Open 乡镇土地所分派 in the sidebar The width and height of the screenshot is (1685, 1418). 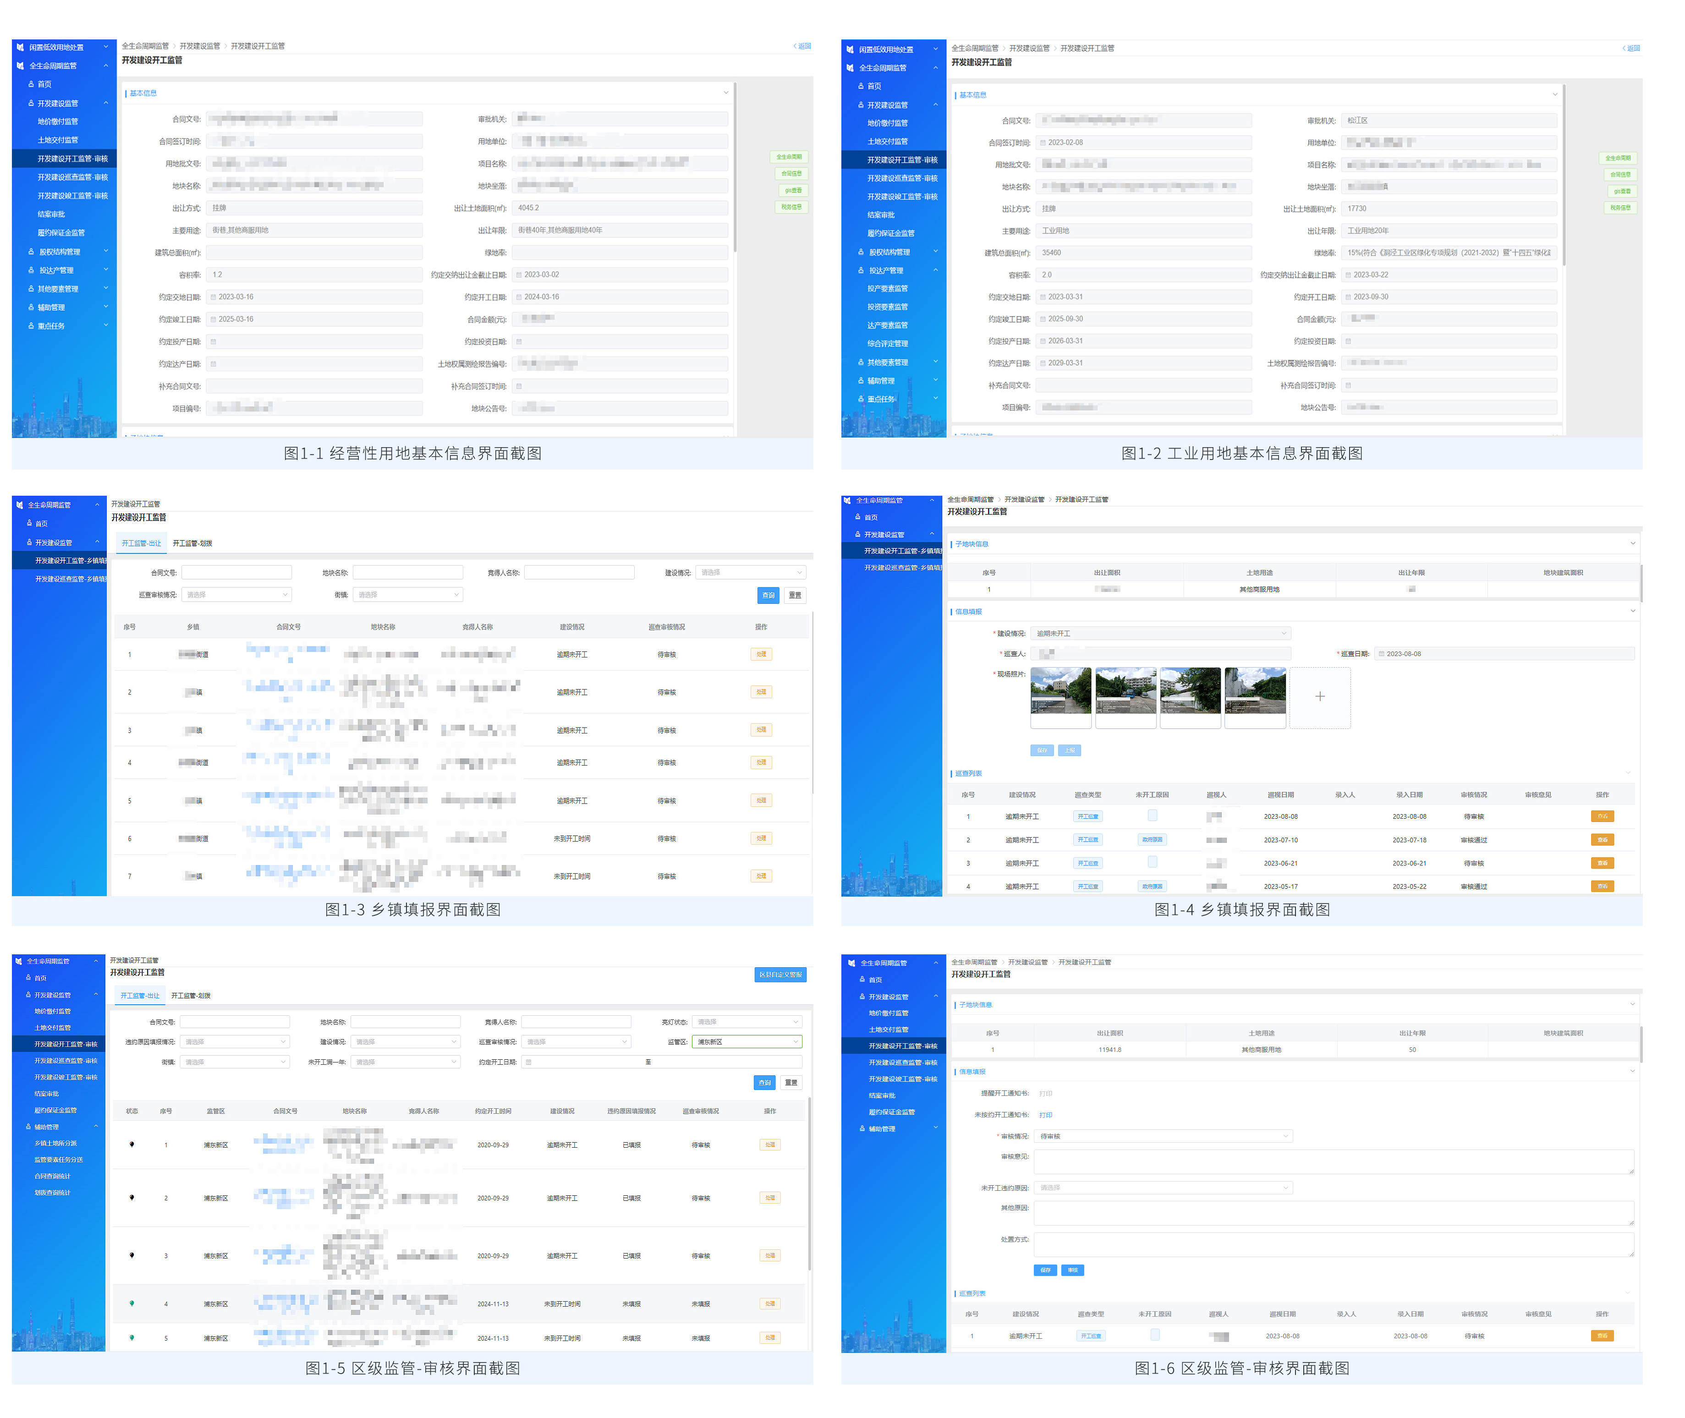coord(55,1143)
